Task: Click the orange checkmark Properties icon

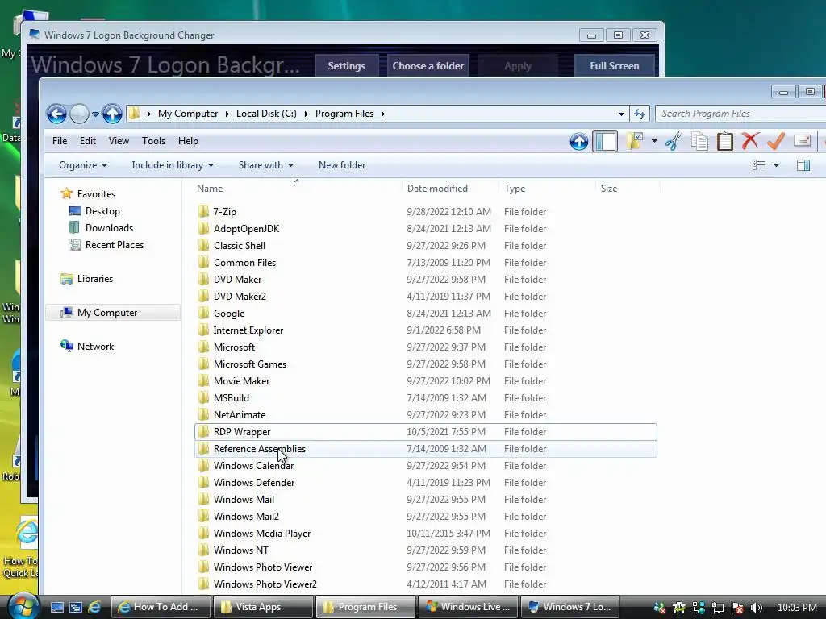Action: 775,141
